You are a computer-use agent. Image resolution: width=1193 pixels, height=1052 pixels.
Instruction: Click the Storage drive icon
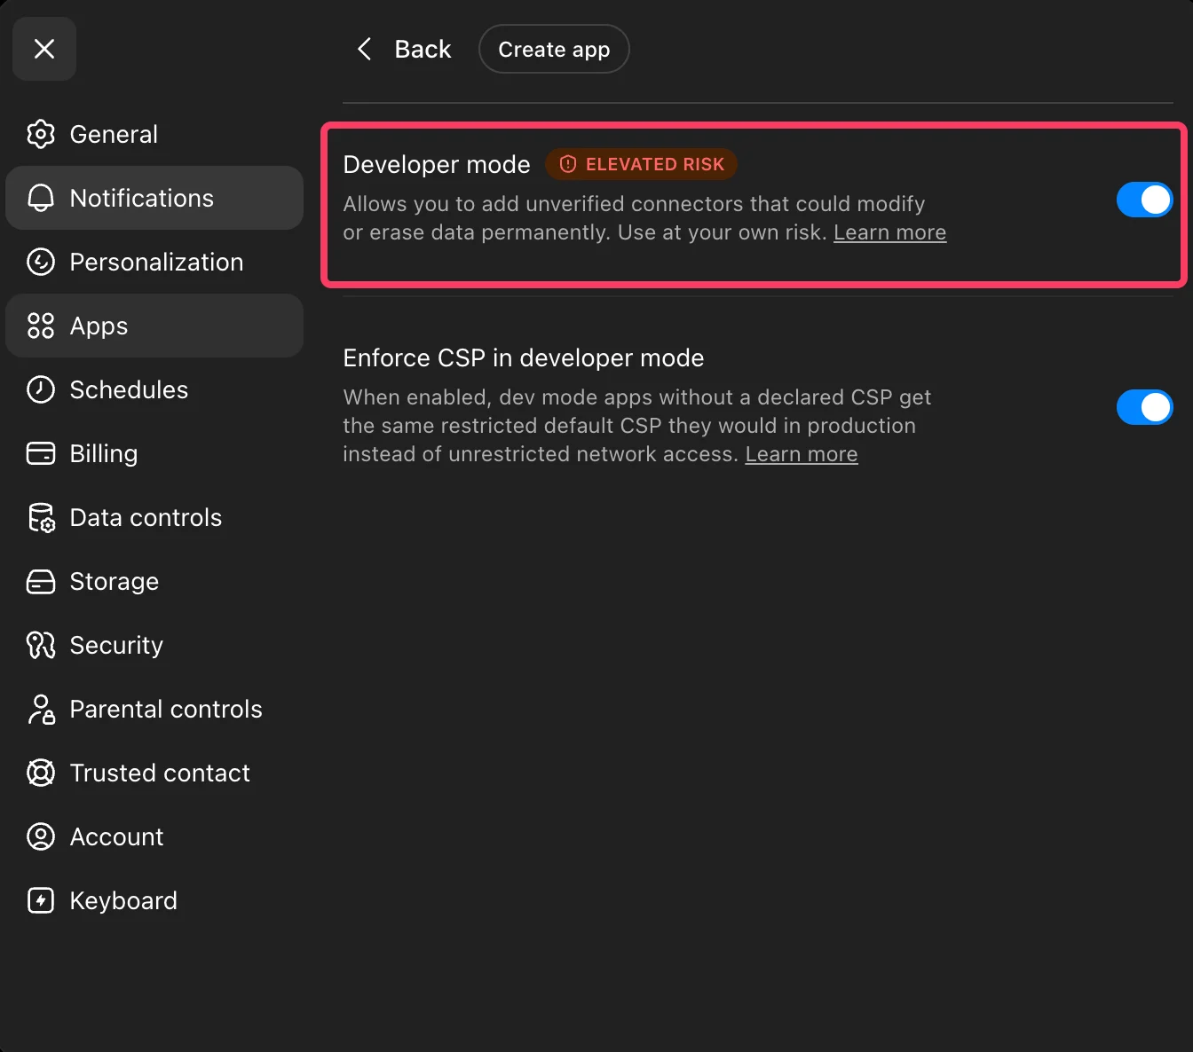41,581
